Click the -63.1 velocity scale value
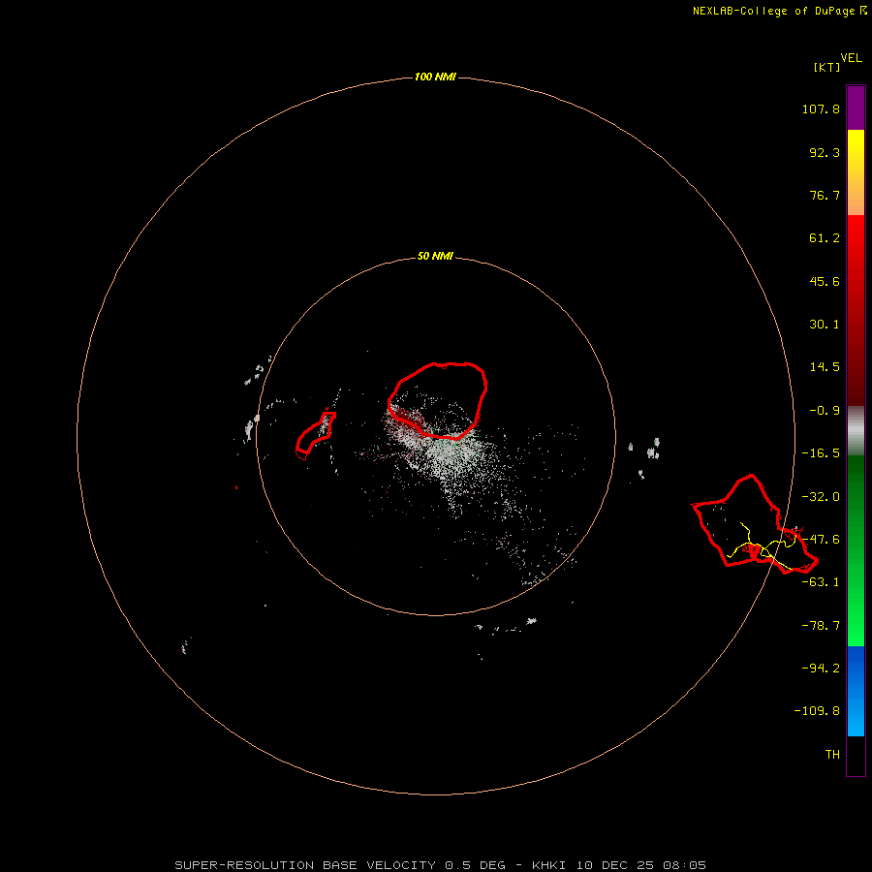The width and height of the screenshot is (872, 872). pyautogui.click(x=821, y=582)
